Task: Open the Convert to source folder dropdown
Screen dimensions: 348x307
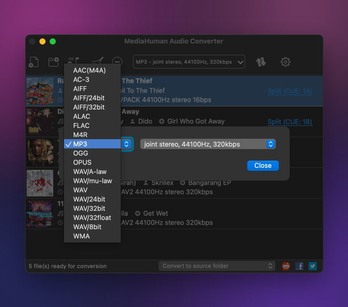Action: [x=217, y=266]
